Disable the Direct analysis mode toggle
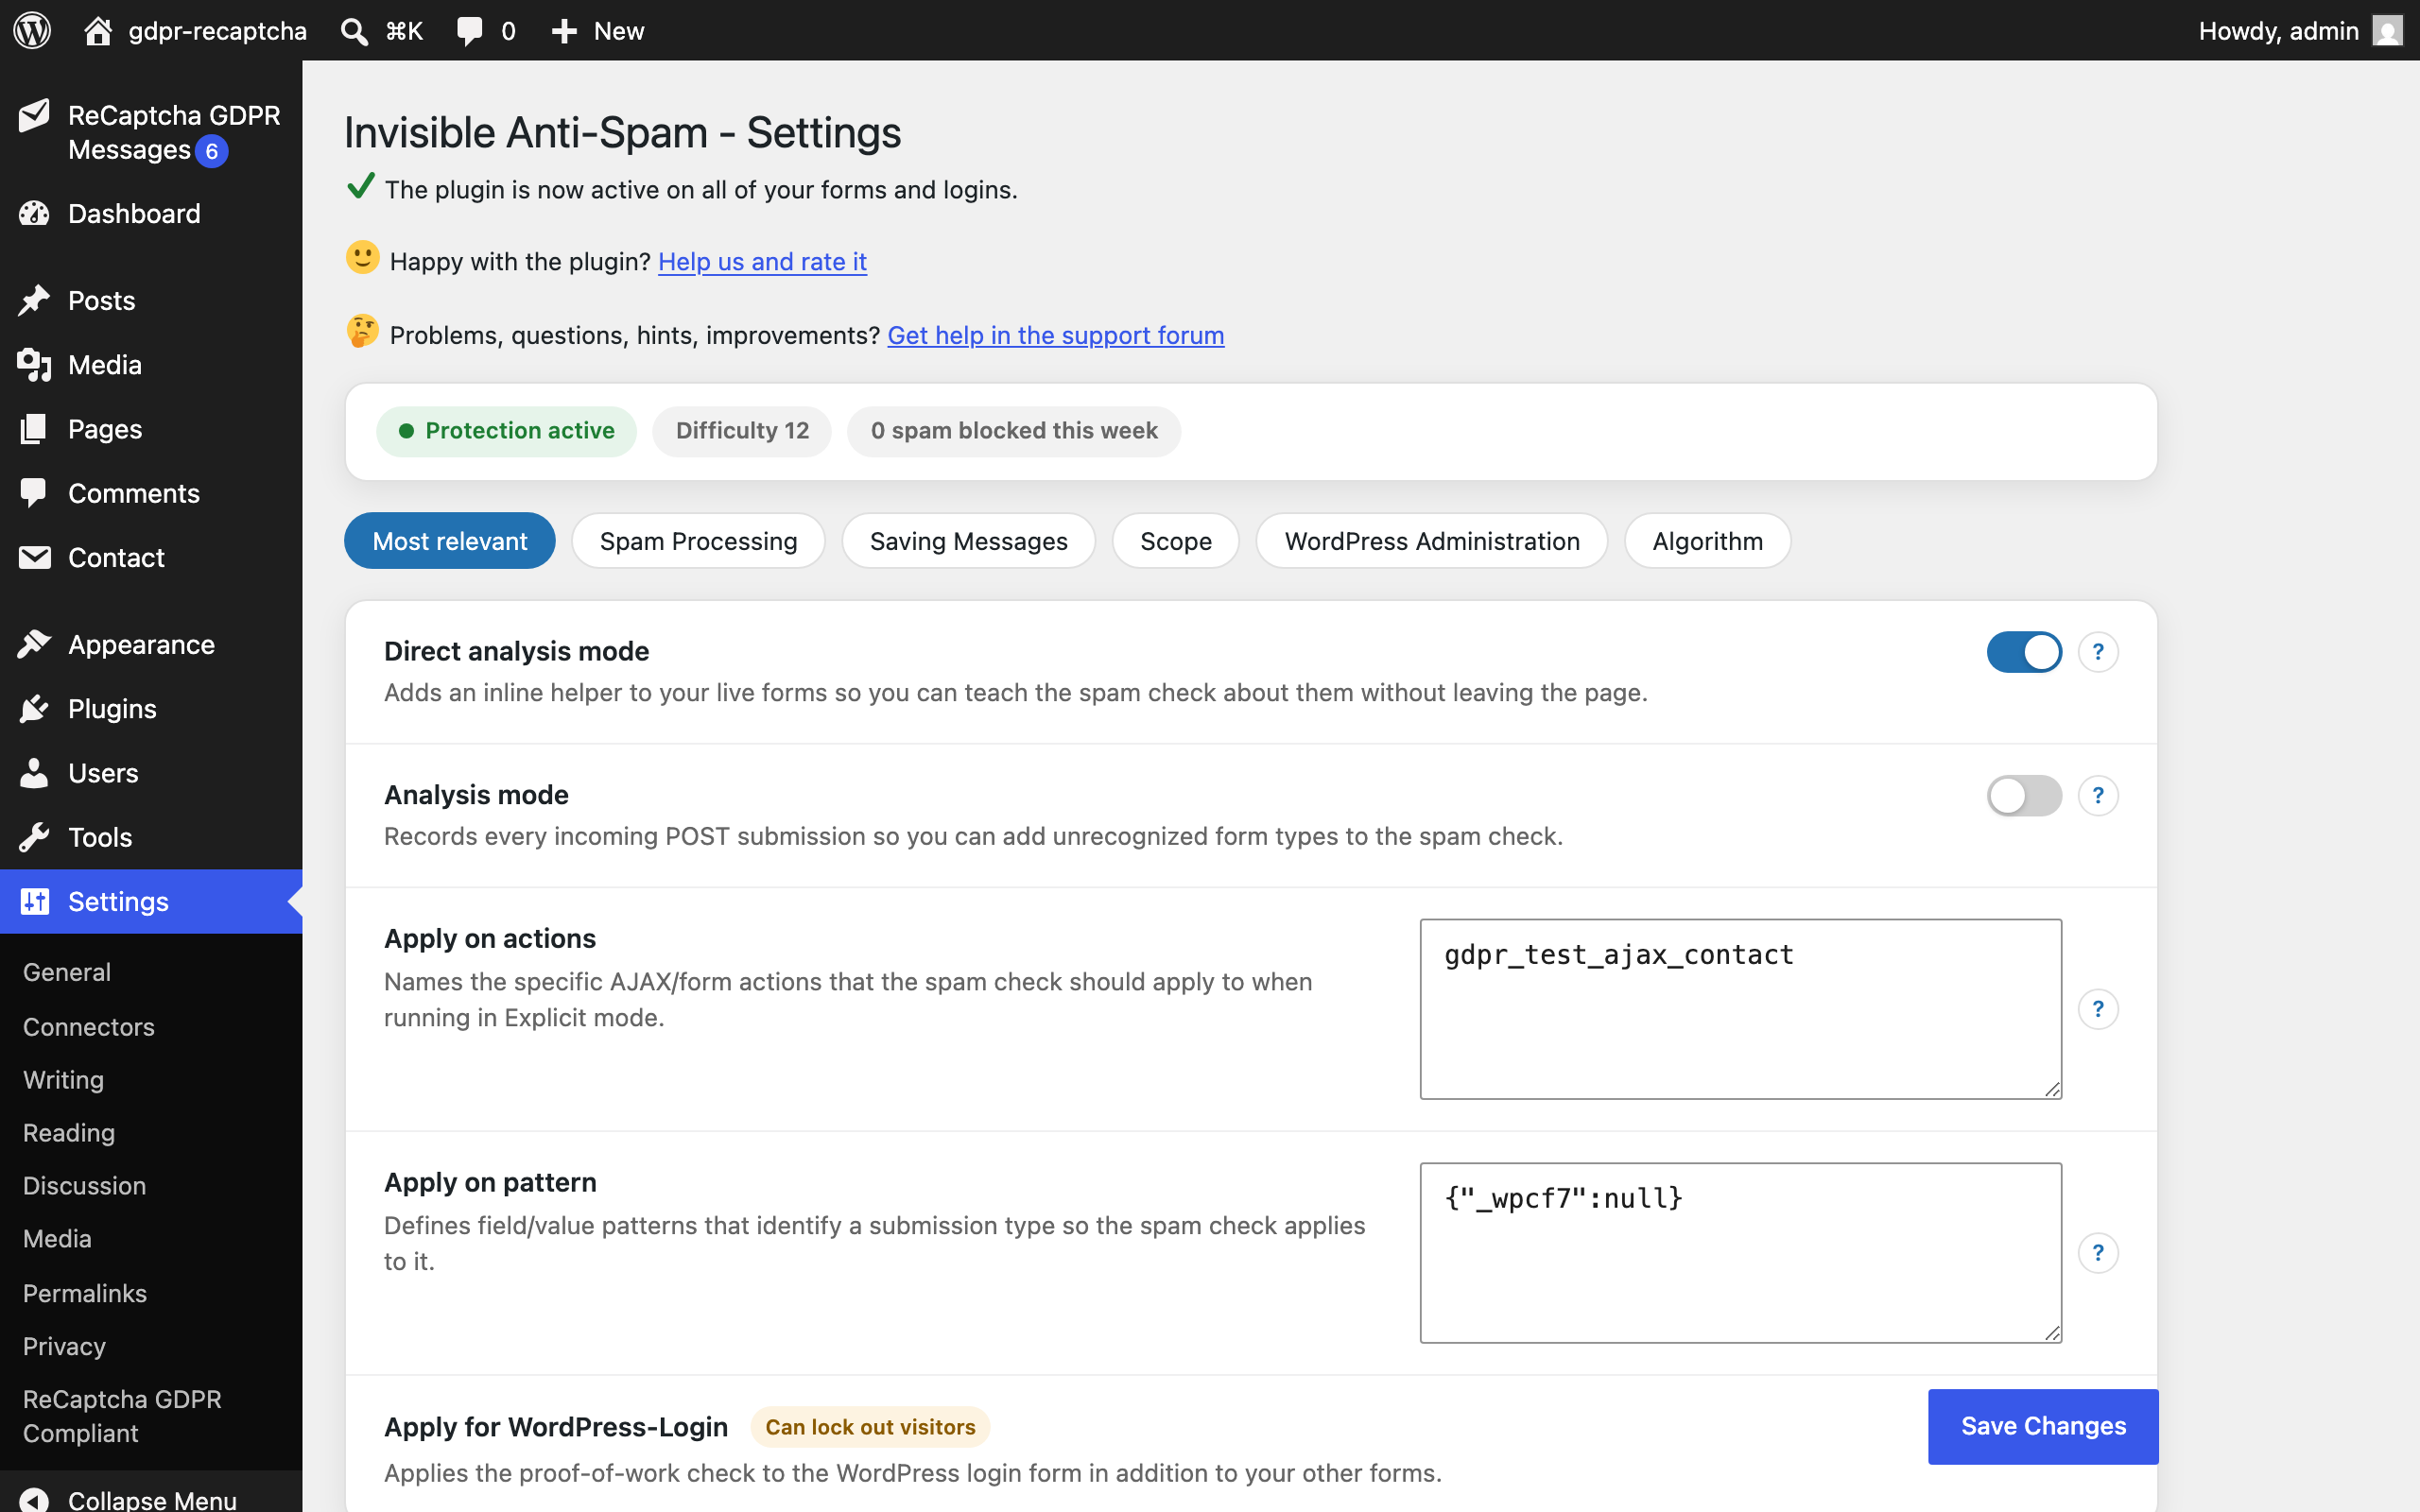Viewport: 2420px width, 1512px height. point(2024,652)
